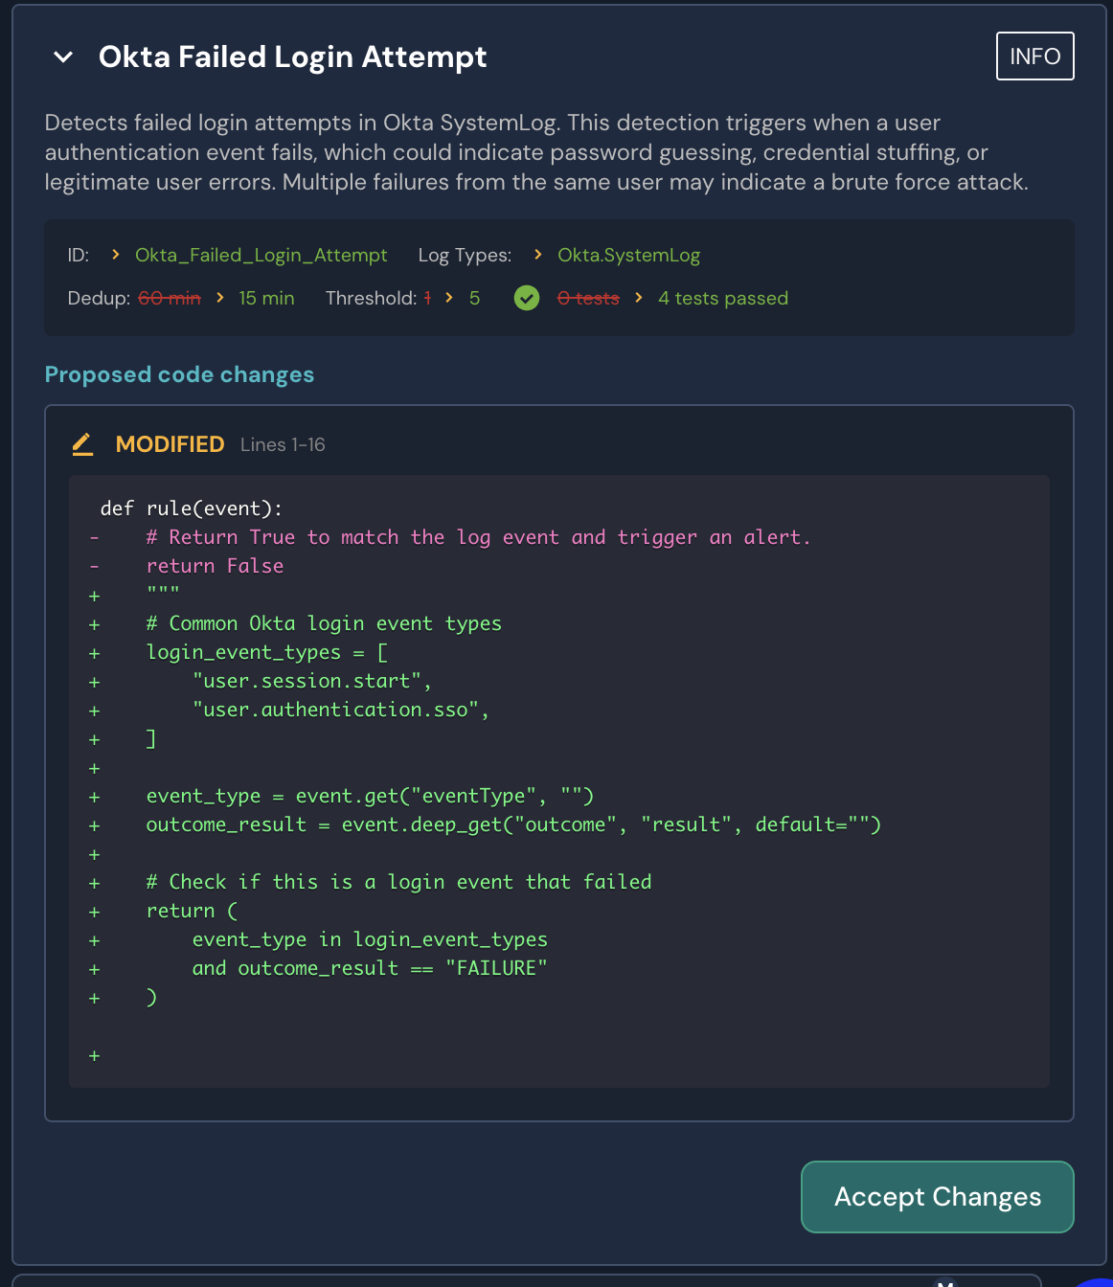The image size is (1113, 1287).
Task: Select the Okta_Failed_Login_Attempt rule ID
Action: (261, 256)
